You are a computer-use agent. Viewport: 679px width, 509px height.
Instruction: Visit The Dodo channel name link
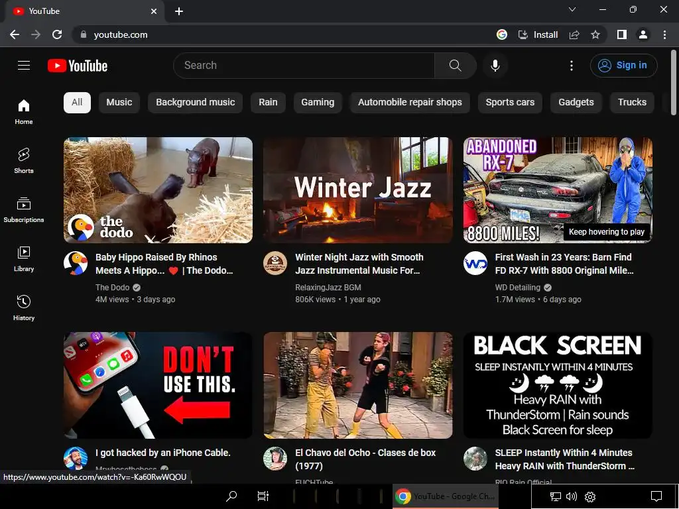coord(112,288)
